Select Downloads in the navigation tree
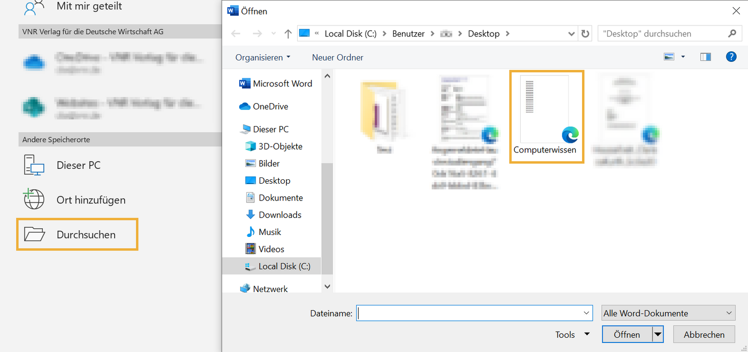This screenshot has height=352, width=748. coord(280,215)
